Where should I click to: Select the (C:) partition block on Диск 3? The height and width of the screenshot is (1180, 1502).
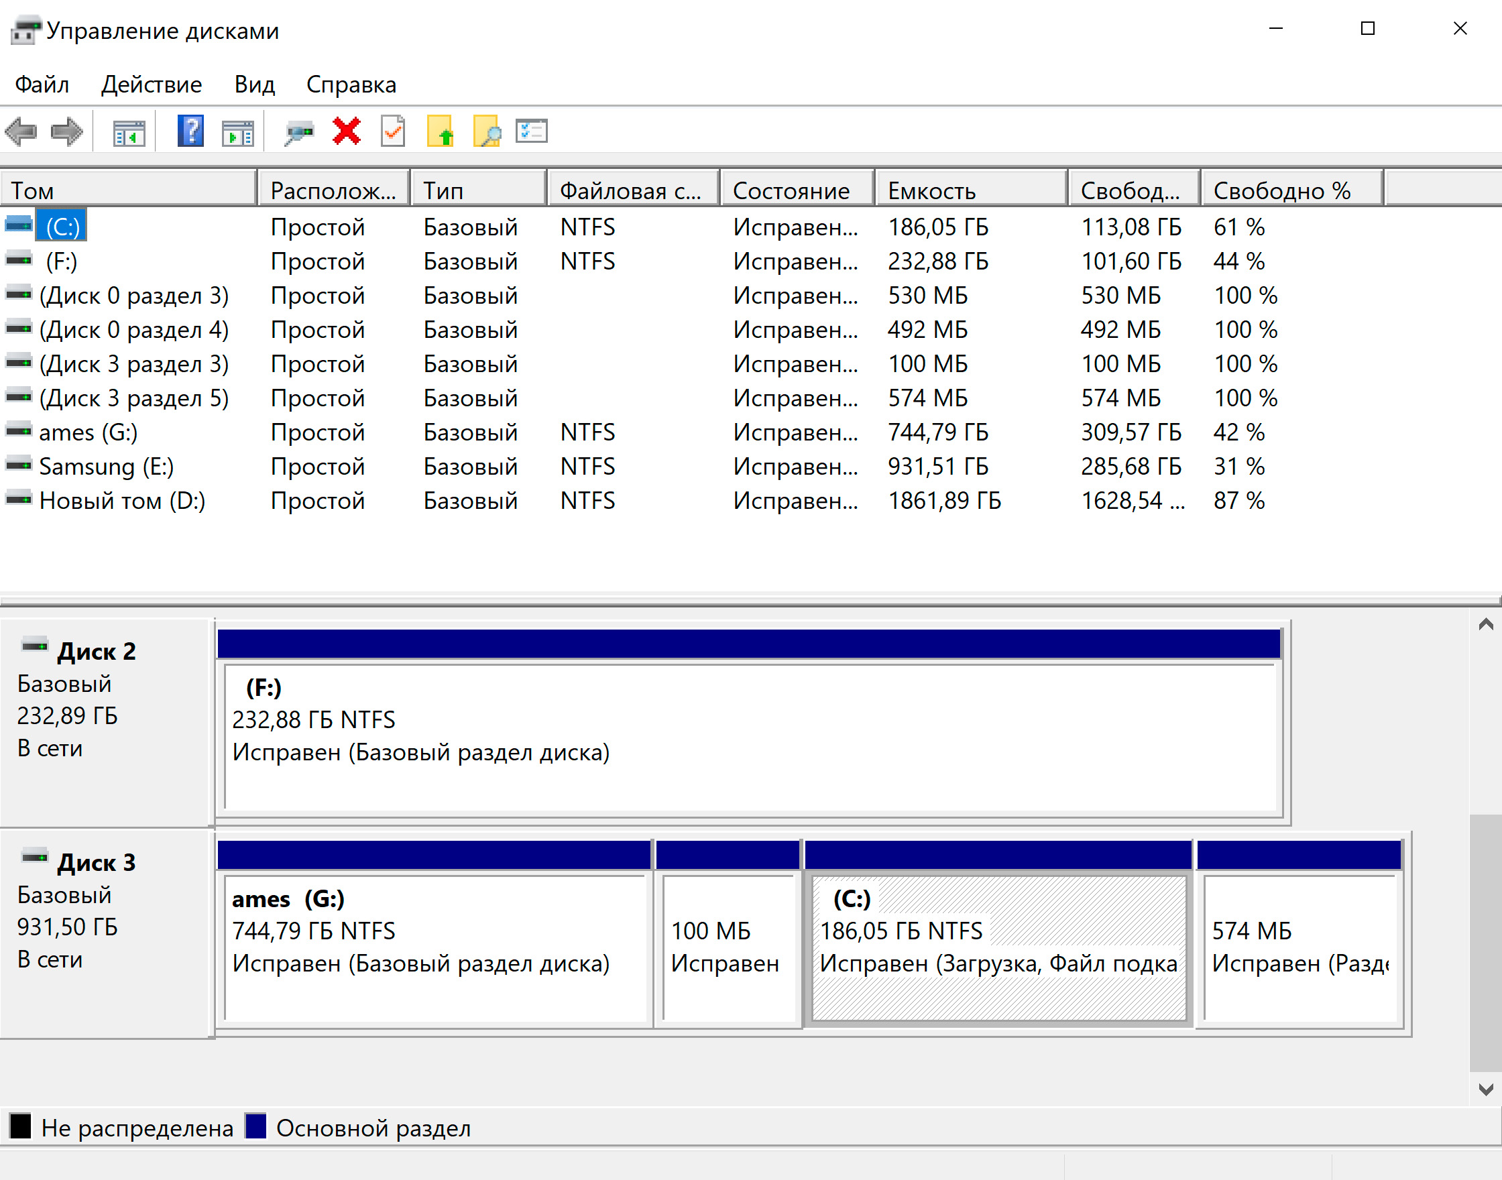(x=999, y=934)
